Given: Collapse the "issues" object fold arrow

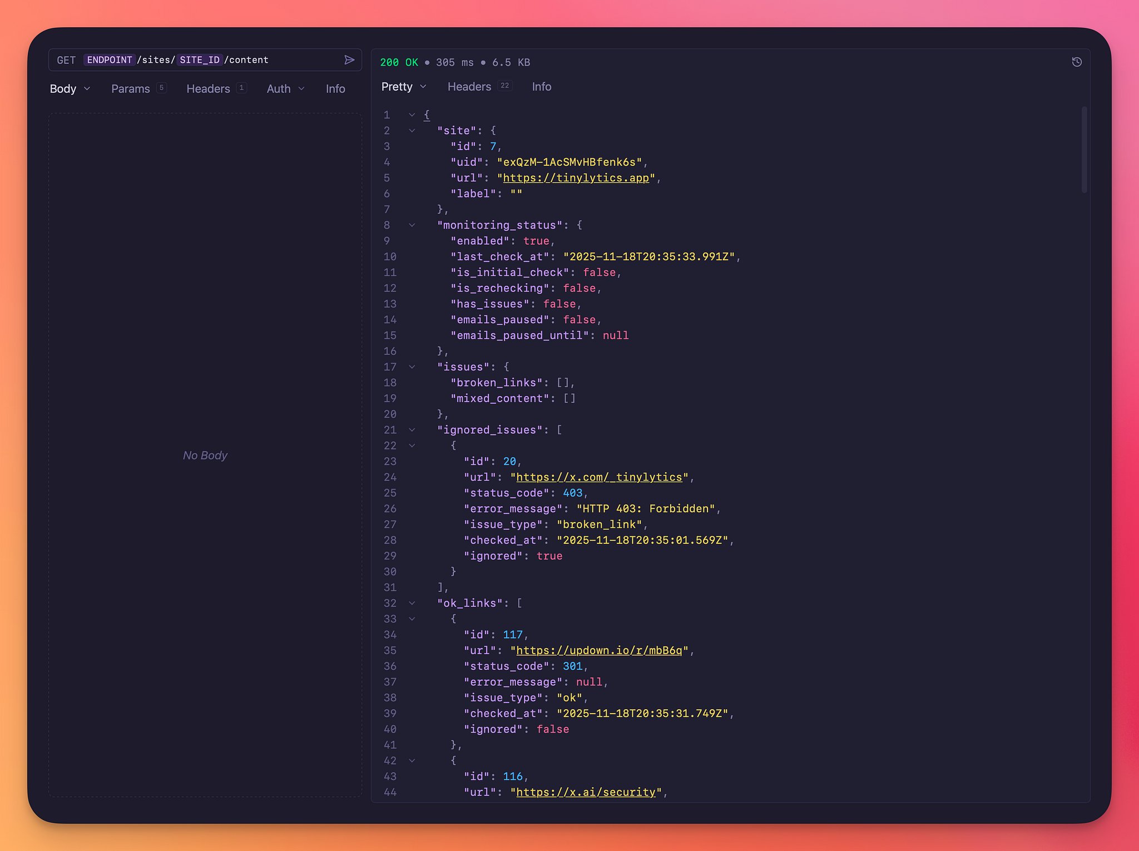Looking at the screenshot, I should 412,367.
